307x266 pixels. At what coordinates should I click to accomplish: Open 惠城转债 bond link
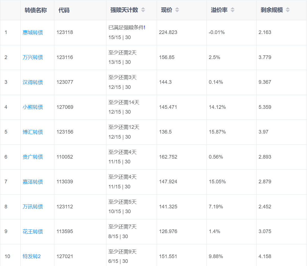coord(33,33)
